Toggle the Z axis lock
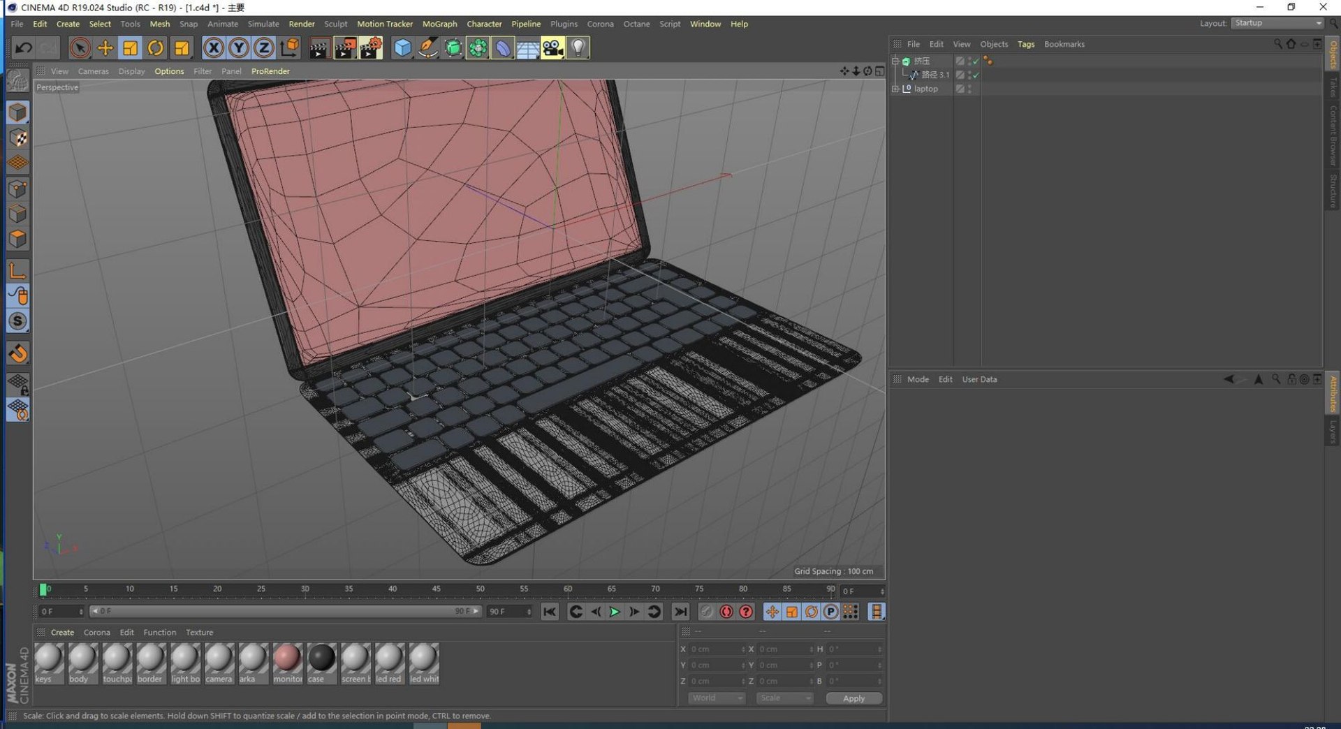The image size is (1341, 729). coord(263,47)
